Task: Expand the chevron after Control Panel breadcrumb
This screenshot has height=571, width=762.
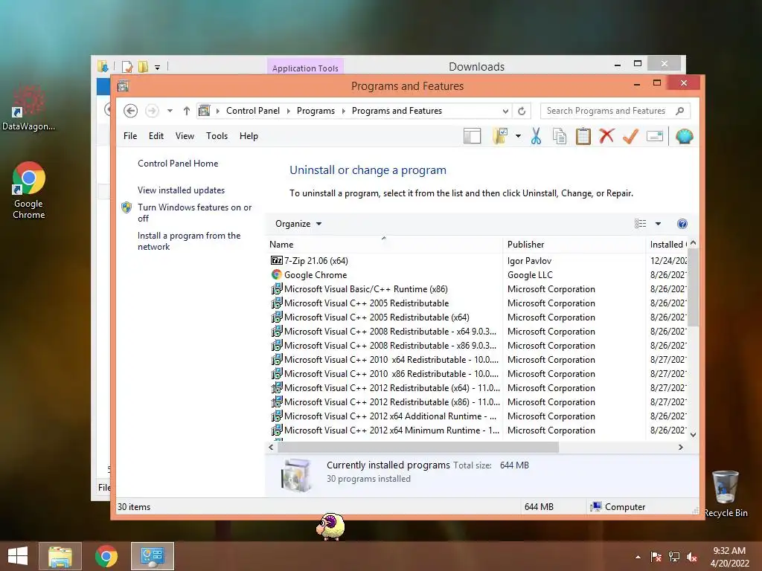Action: coord(288,112)
